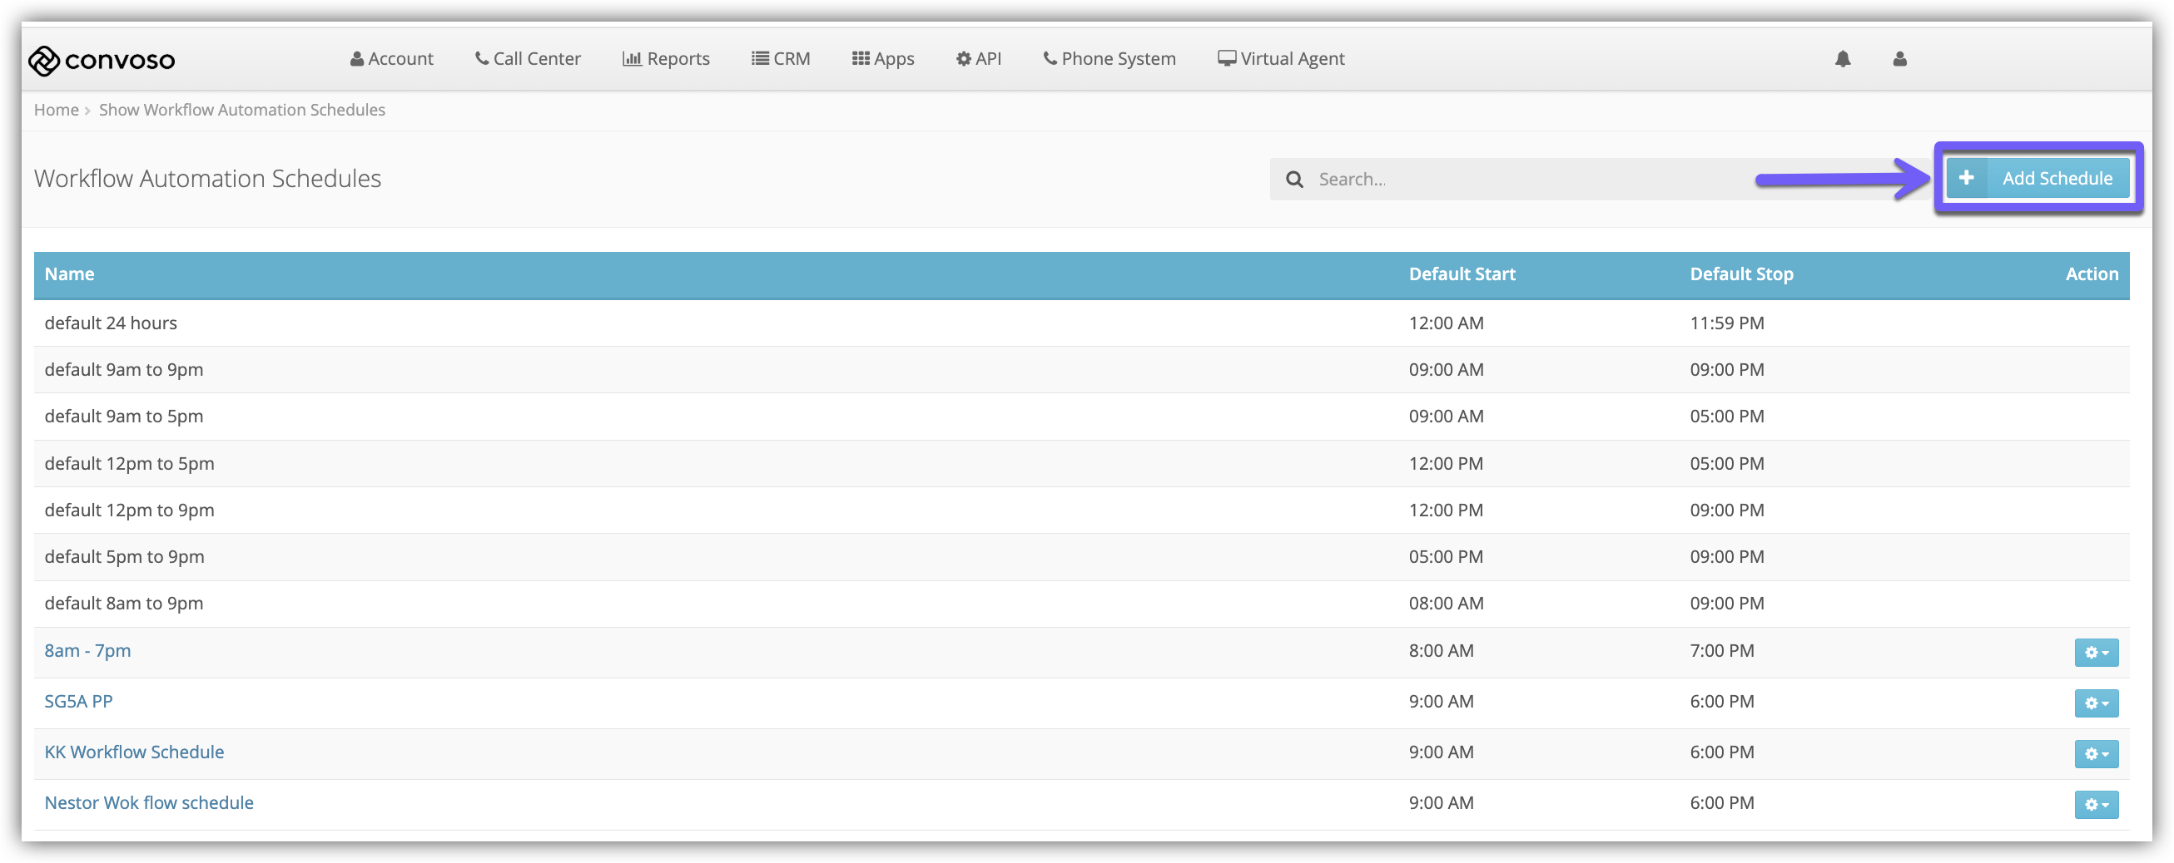The image size is (2174, 863).
Task: Open the user profile icon
Action: [x=1899, y=59]
